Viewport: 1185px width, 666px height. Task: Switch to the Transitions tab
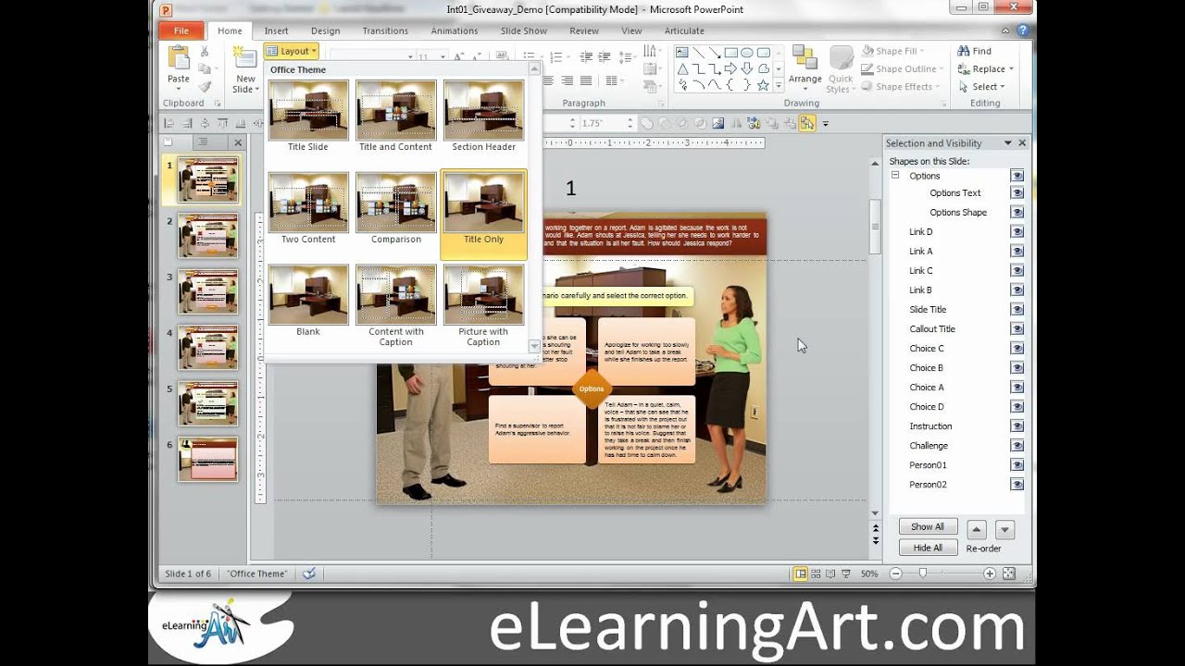[x=385, y=31]
